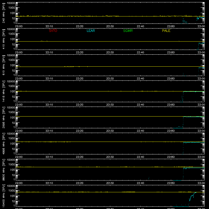Click the 100 tick value on 610 MHz axis
This screenshot has height=209, width=209.
pos(13,65)
